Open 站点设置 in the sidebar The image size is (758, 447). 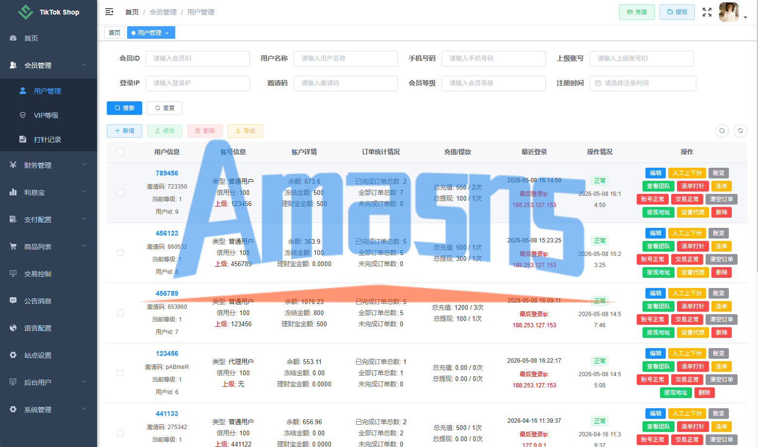tap(49, 355)
